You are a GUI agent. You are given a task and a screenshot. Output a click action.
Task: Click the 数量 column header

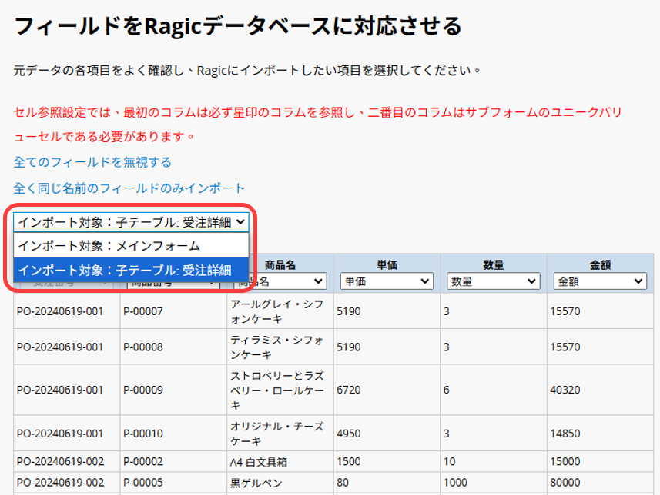point(494,264)
